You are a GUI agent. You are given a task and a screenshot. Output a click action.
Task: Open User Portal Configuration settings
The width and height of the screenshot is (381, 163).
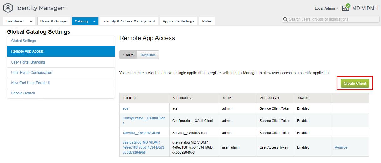61,73
